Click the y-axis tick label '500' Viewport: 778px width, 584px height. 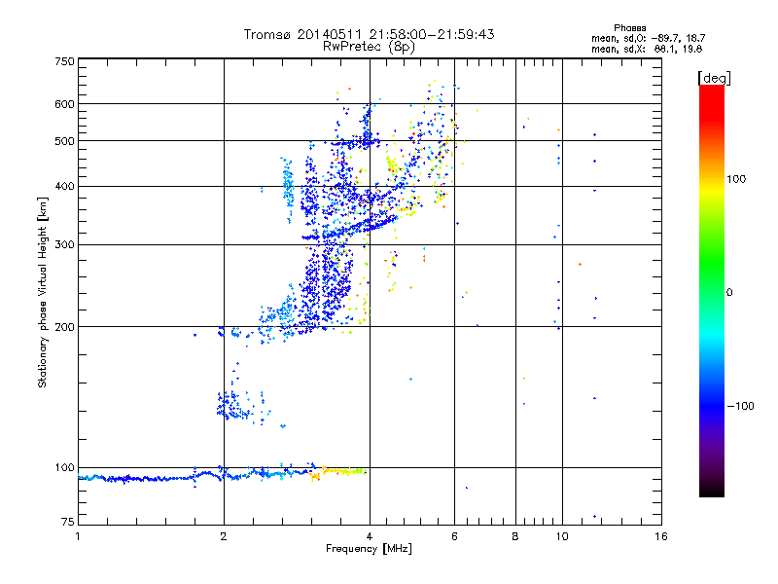(64, 141)
